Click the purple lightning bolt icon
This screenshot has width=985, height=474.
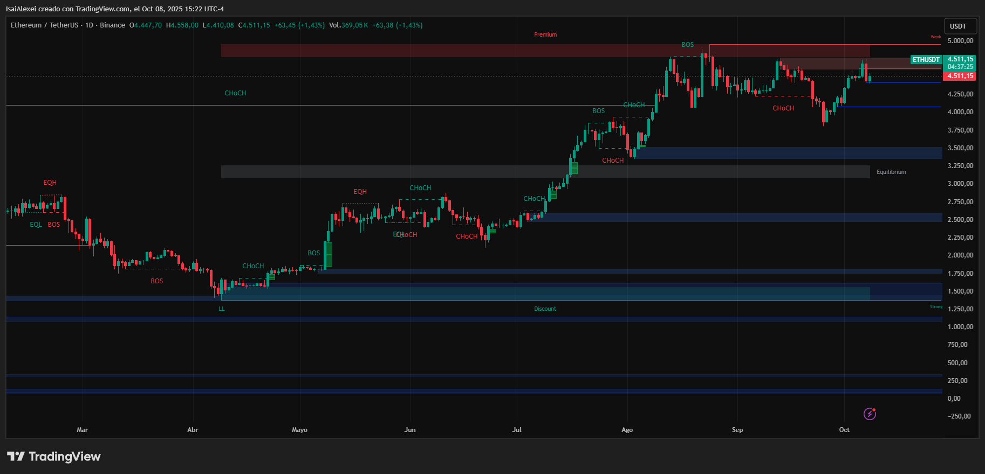coord(870,414)
